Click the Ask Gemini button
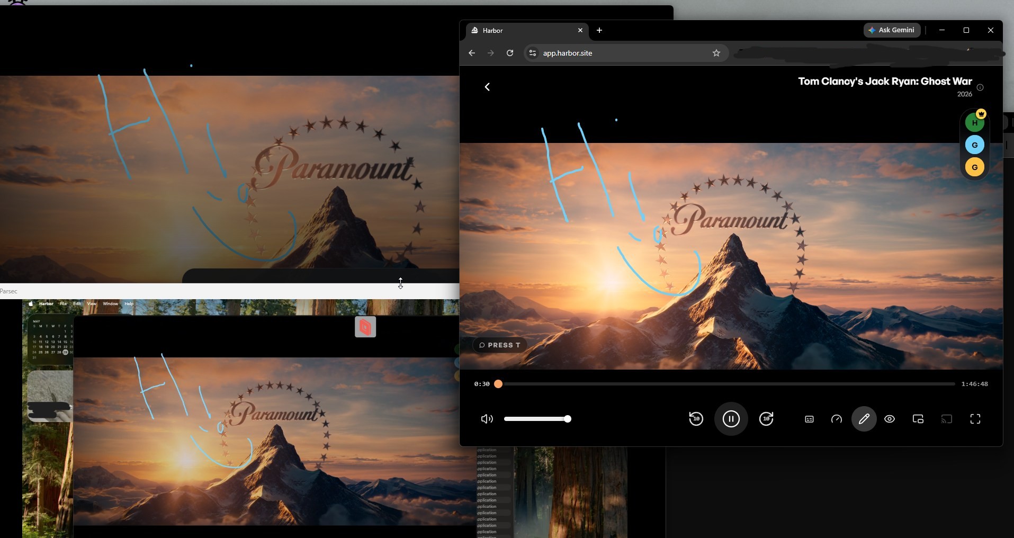Viewport: 1014px width, 538px height. coord(892,30)
